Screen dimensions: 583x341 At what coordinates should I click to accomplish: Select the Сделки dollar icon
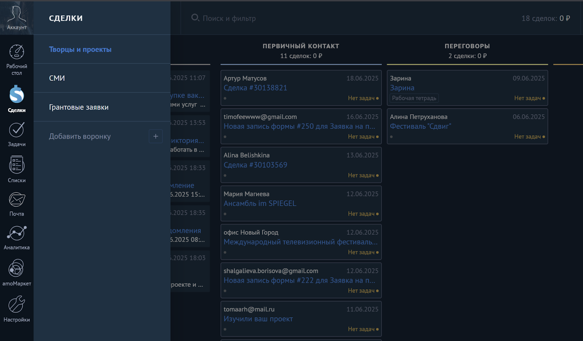[16, 95]
